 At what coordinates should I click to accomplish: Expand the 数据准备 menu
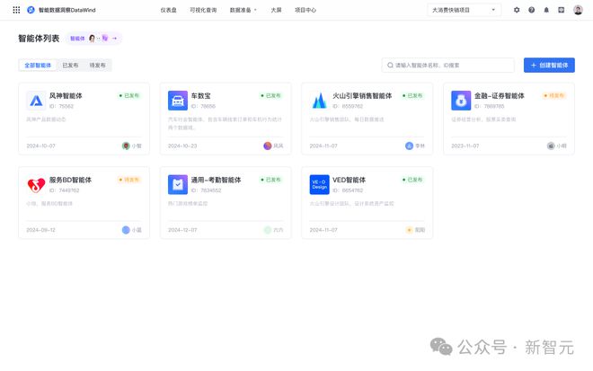click(x=243, y=10)
